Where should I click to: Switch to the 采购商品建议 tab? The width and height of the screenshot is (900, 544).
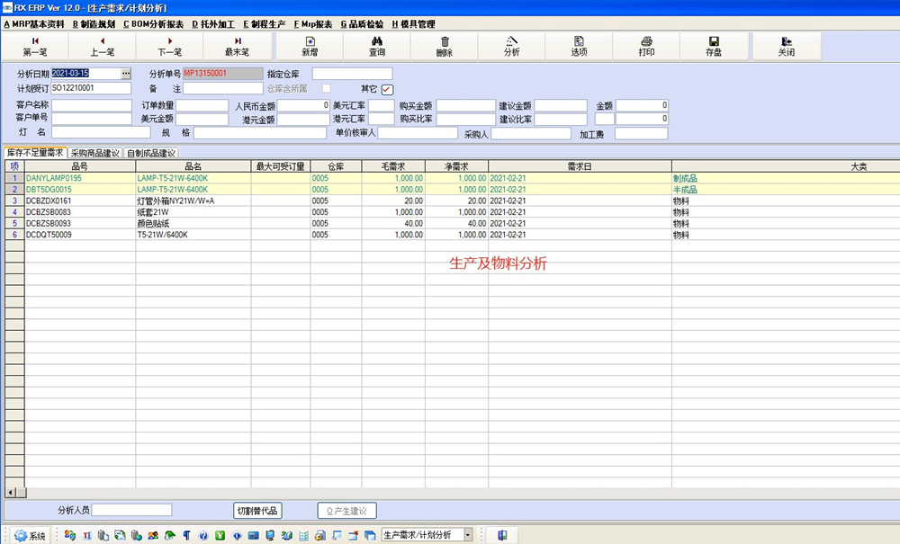pos(95,154)
